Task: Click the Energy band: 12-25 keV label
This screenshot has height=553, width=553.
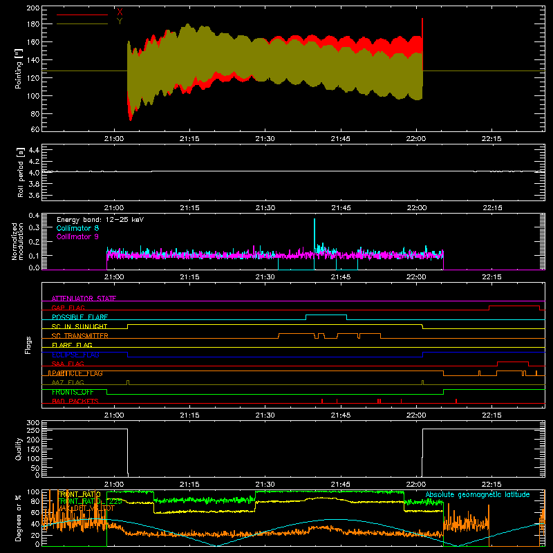Action: point(100,220)
